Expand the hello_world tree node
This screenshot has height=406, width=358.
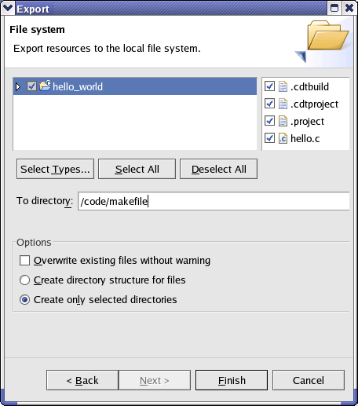click(18, 86)
